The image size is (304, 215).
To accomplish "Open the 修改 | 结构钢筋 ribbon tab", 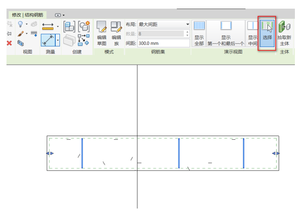I will (28, 15).
